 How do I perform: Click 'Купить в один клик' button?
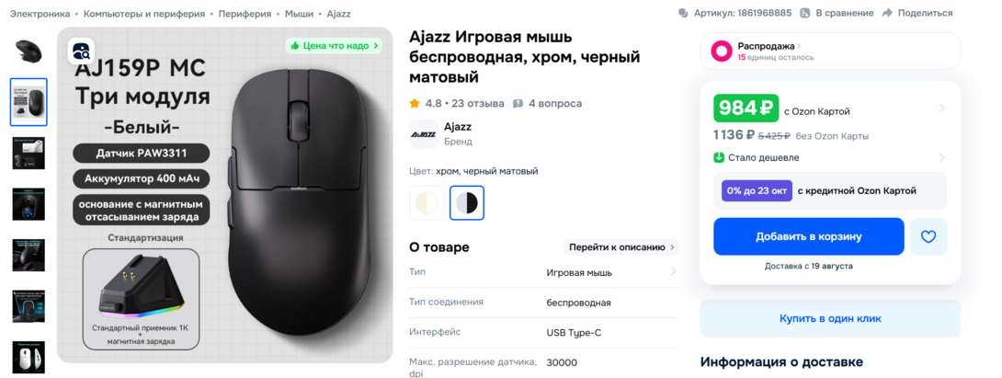pyautogui.click(x=830, y=318)
